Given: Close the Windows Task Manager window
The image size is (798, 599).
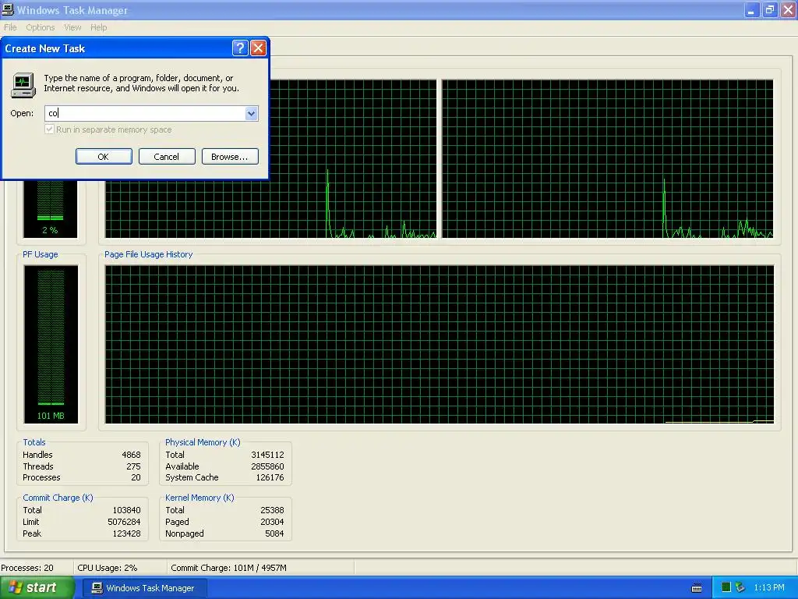Looking at the screenshot, I should [788, 9].
